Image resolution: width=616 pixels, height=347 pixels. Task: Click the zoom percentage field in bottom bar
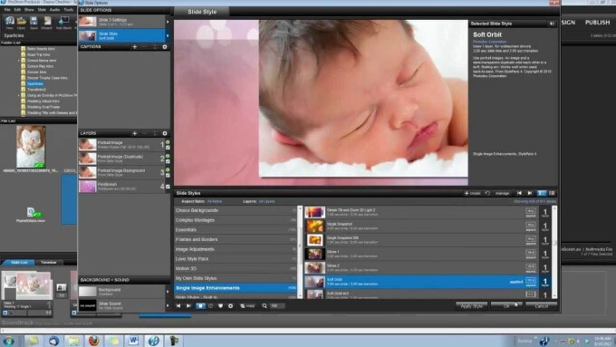[x=277, y=305]
